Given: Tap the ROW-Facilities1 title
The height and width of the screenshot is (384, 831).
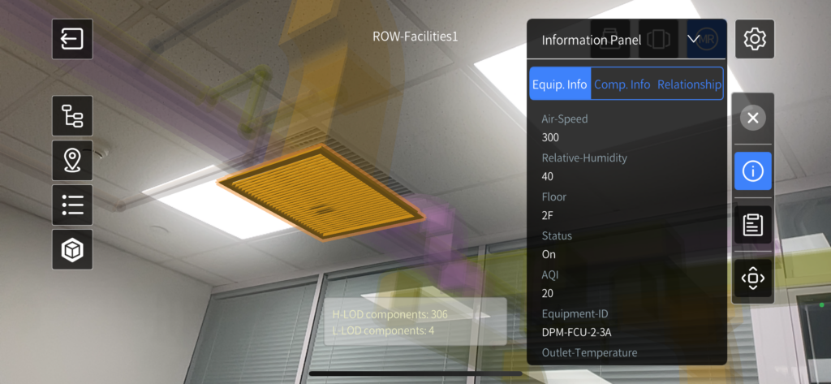Looking at the screenshot, I should [415, 37].
